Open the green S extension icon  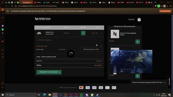[x=159, y=6]
